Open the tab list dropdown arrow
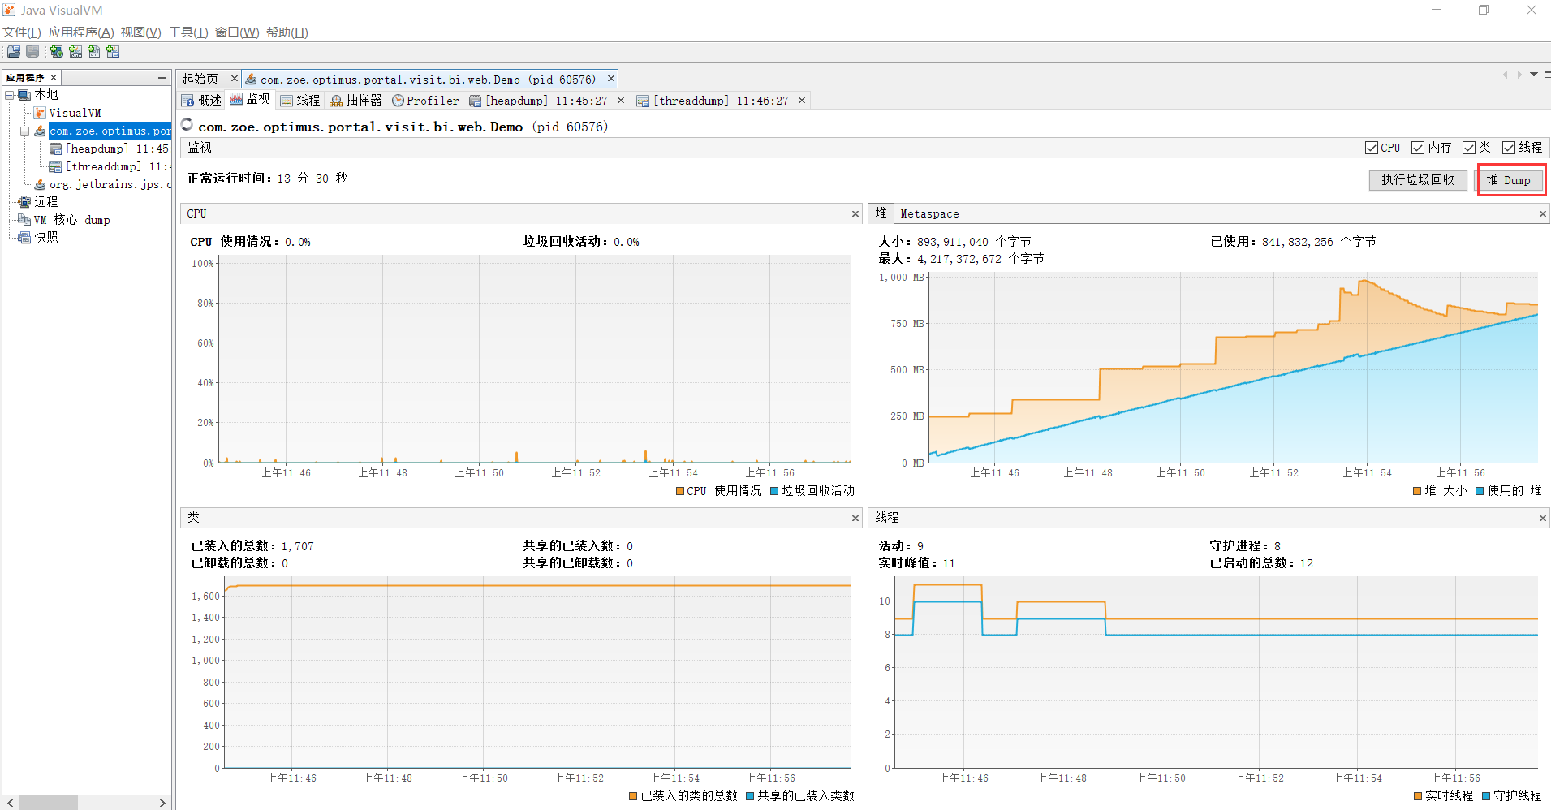 pos(1534,75)
